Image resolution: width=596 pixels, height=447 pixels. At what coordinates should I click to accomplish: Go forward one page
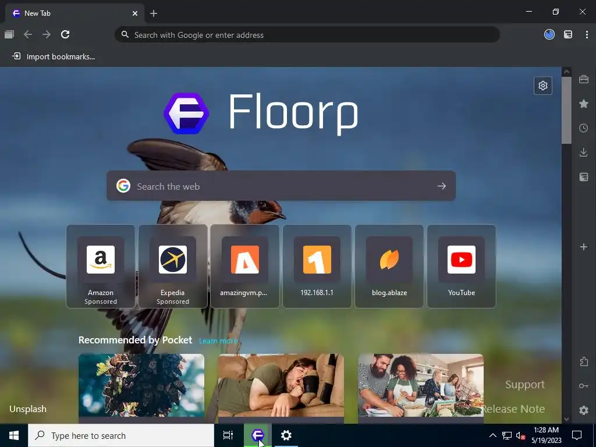[x=47, y=34]
